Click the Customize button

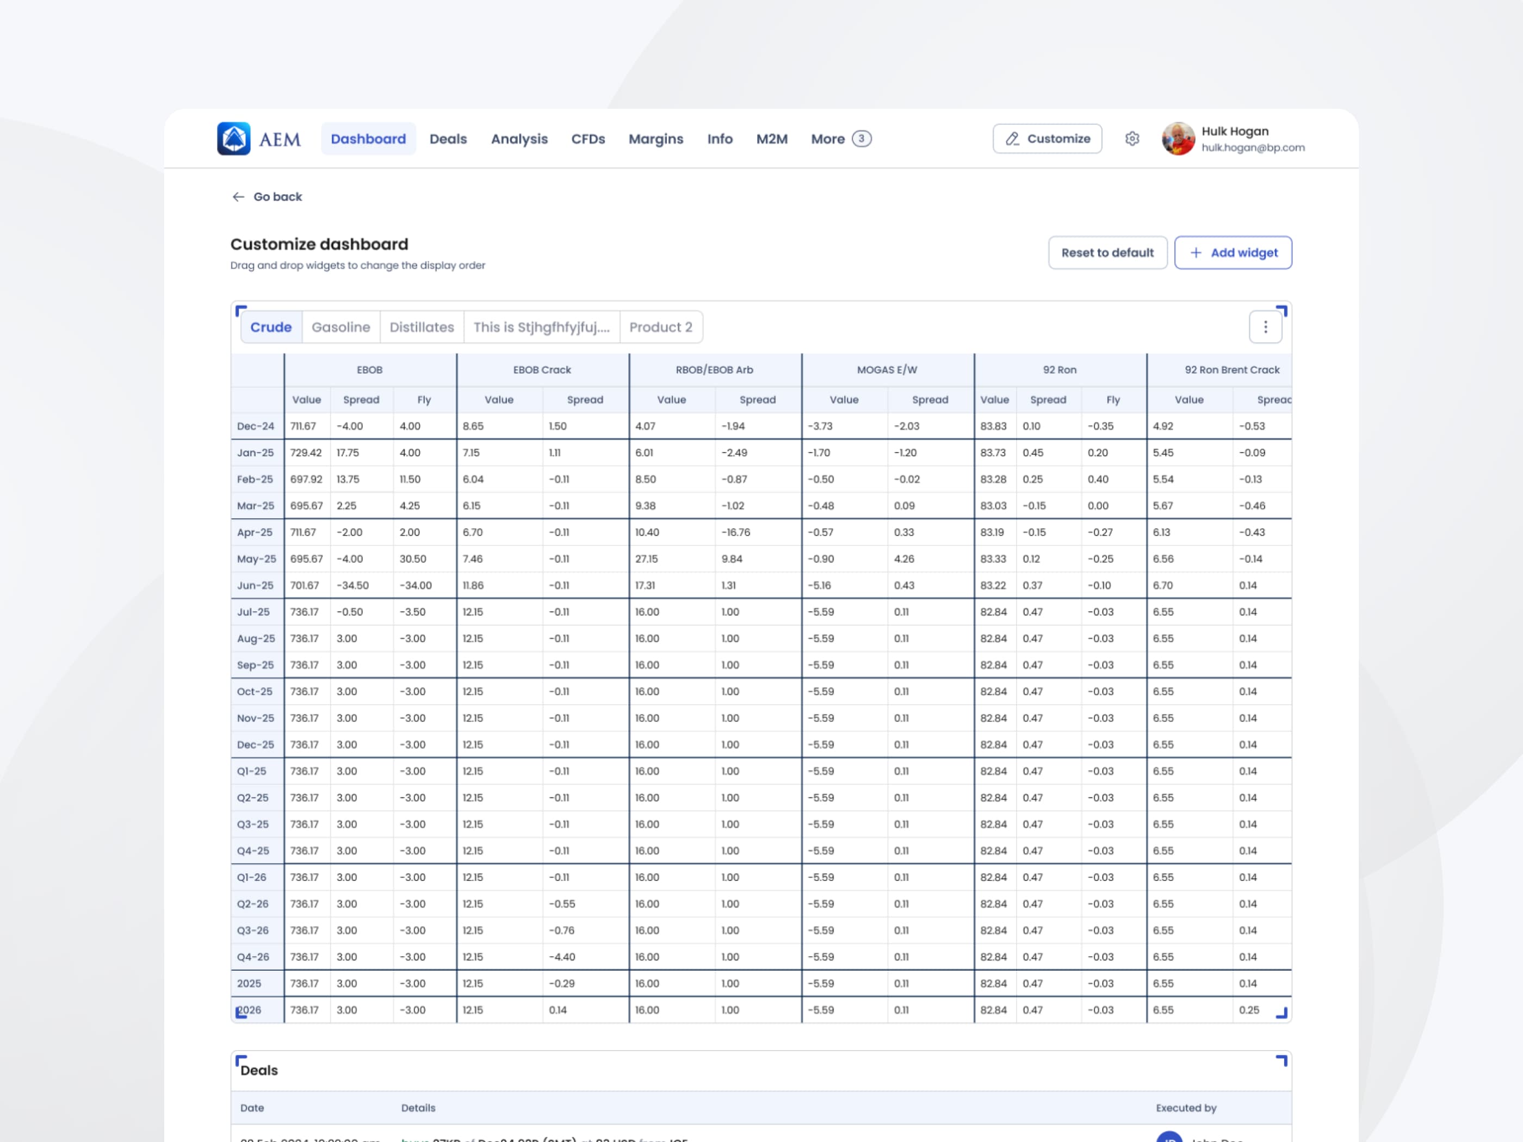point(1047,138)
